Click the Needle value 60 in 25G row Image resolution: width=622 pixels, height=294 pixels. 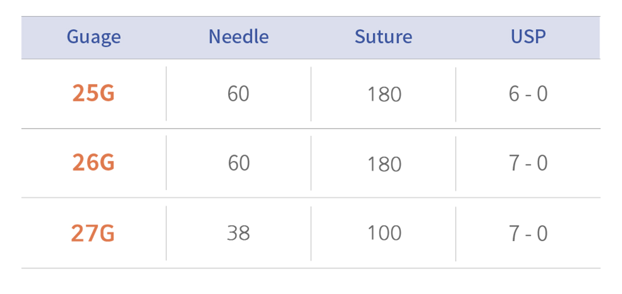point(238,94)
